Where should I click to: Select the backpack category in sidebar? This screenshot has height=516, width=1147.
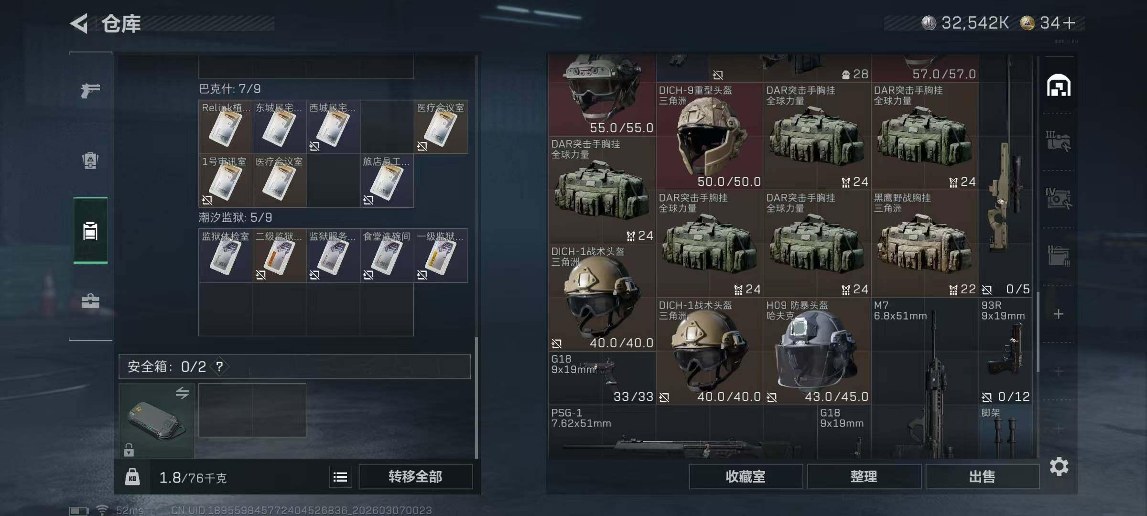(x=90, y=161)
